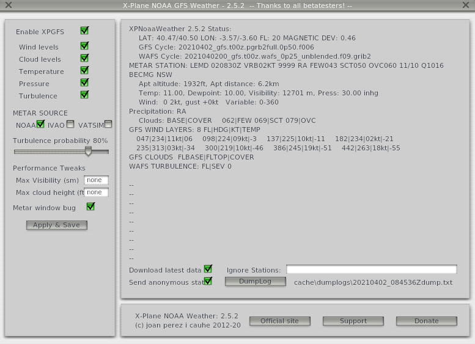
Task: Toggle Download latest data checkbox
Action: pyautogui.click(x=208, y=269)
